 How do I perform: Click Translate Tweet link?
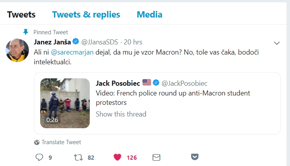[61, 142]
